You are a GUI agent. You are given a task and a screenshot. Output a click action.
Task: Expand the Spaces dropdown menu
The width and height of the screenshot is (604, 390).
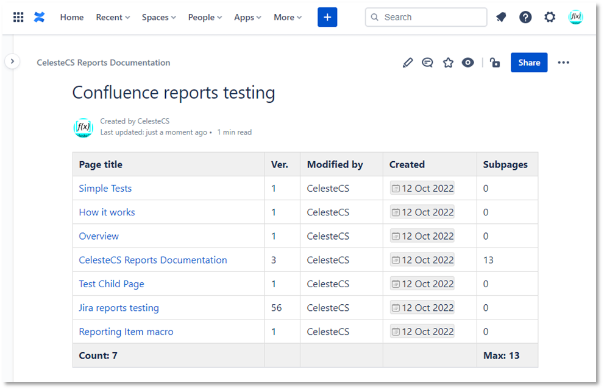point(158,17)
